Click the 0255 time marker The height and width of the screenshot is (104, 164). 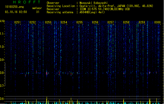click(x=80, y=22)
